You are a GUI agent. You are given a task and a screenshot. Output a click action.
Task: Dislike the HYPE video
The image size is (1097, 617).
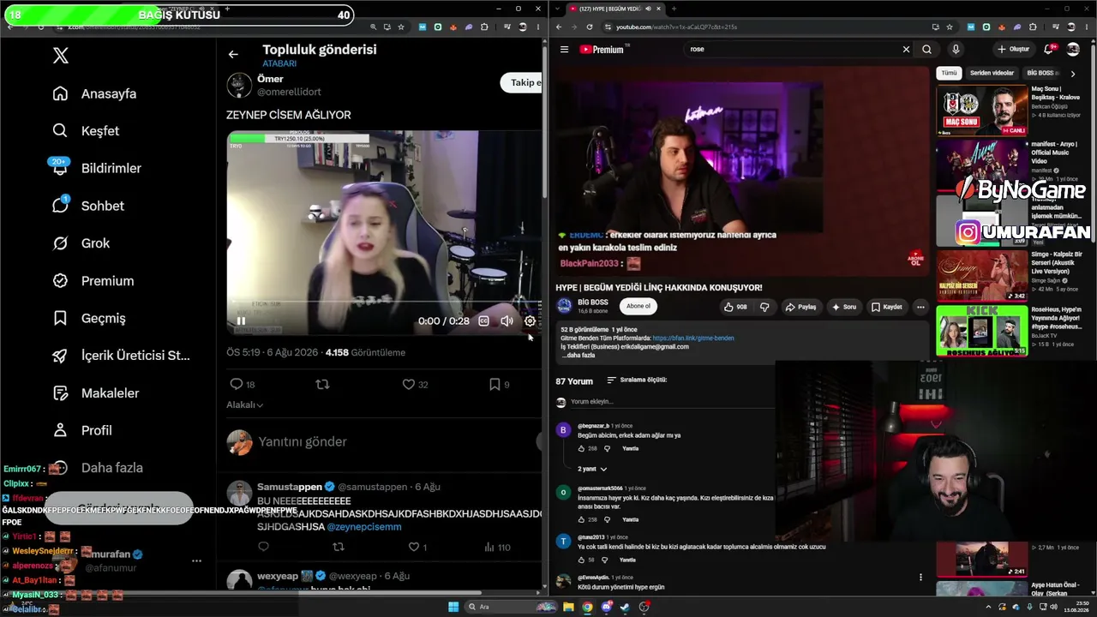pos(764,307)
